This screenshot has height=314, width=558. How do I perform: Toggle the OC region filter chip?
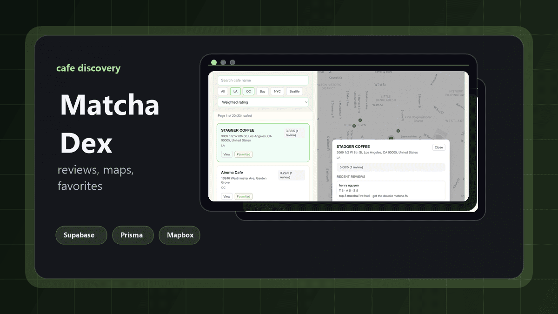coord(248,92)
